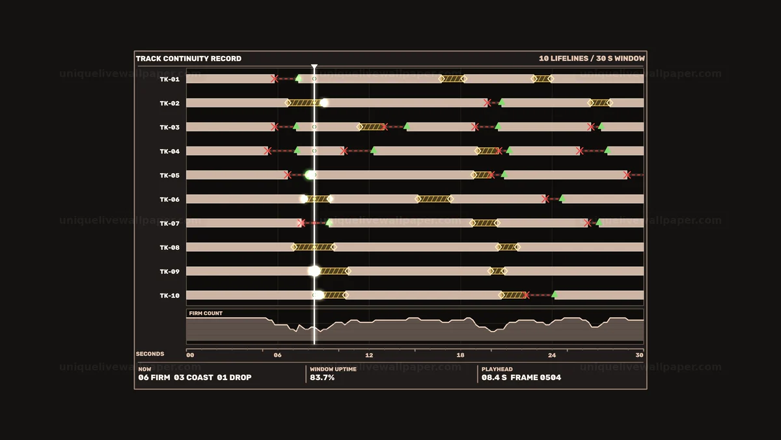Click the '06 FIRM' status readout
This screenshot has width=781, height=440.
[154, 378]
